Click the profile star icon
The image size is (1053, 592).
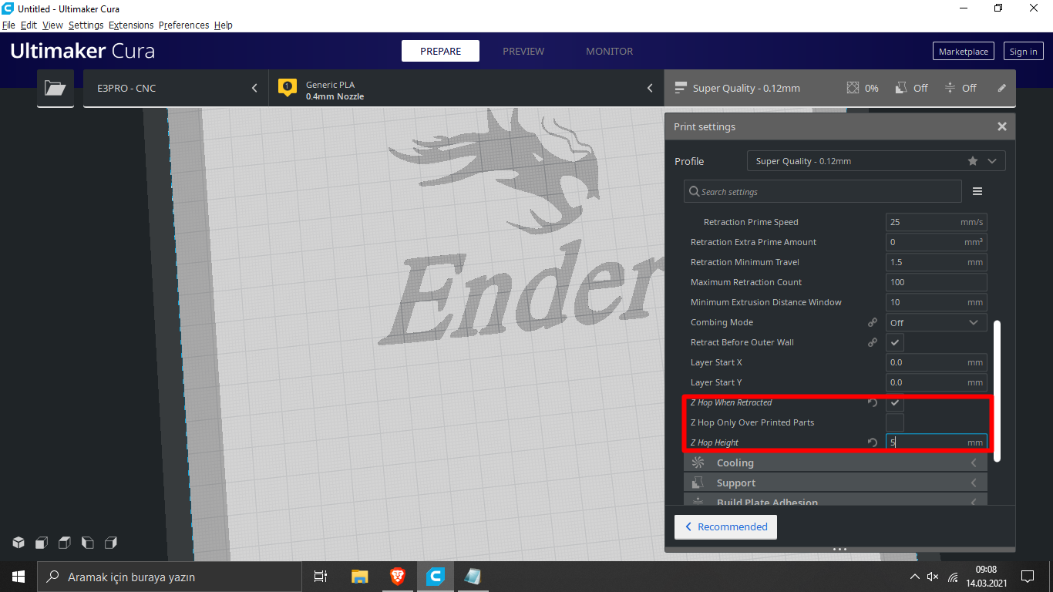click(973, 161)
